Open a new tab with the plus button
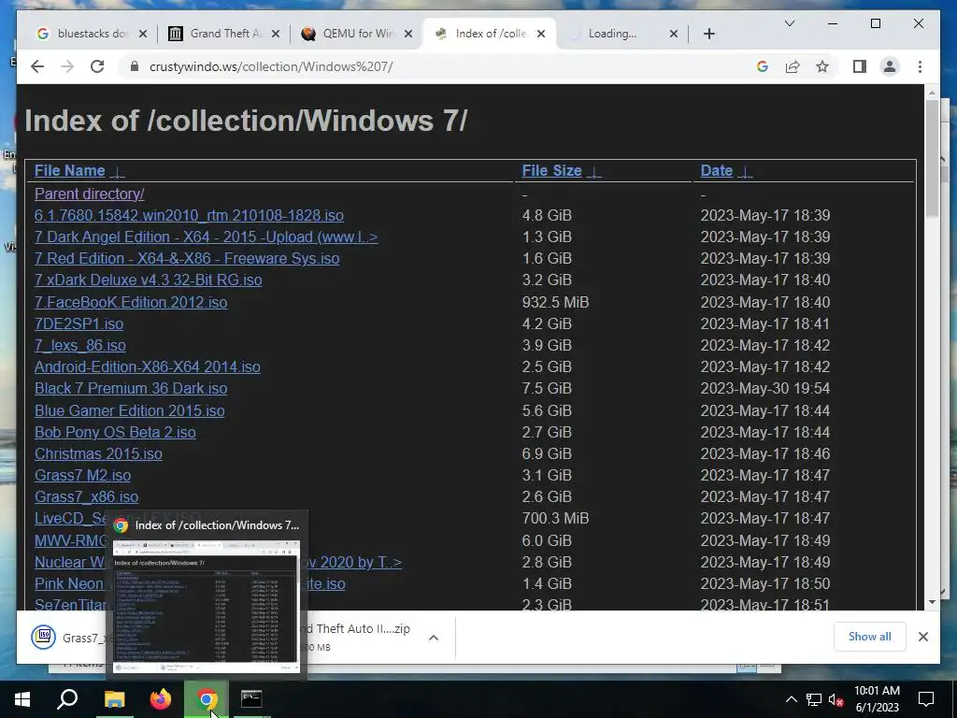 click(x=708, y=34)
